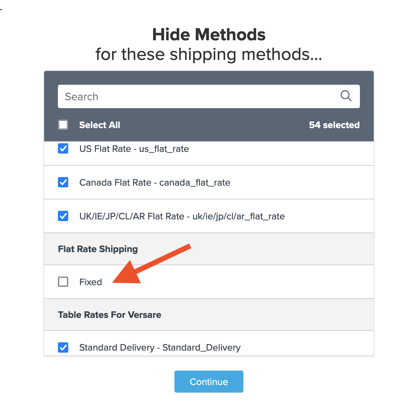Tick the Select All checkbox
Screen dimensions: 413x405
click(x=63, y=125)
